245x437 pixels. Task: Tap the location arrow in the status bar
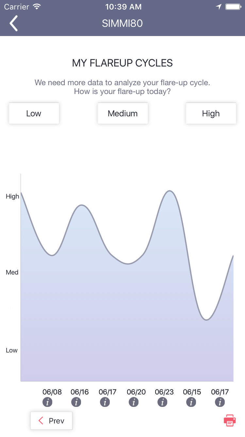point(218,6)
